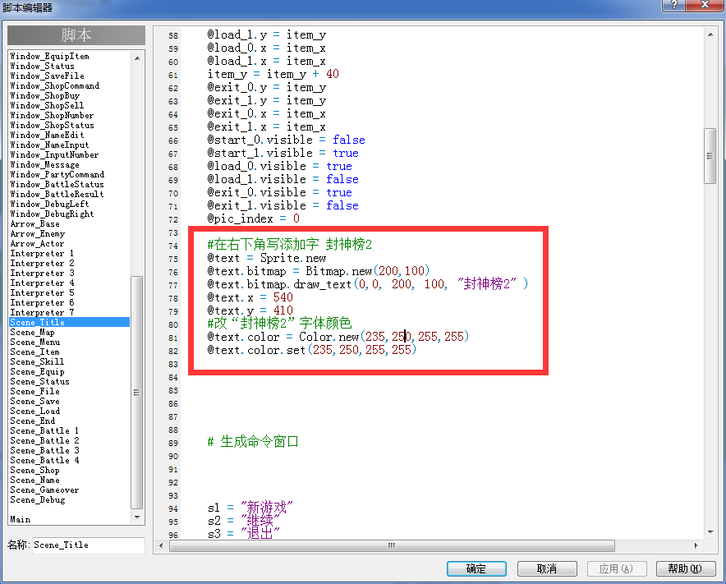Viewport: 726px width, 584px height.
Task: Select the Interpreter 1 script
Action: tap(70, 253)
